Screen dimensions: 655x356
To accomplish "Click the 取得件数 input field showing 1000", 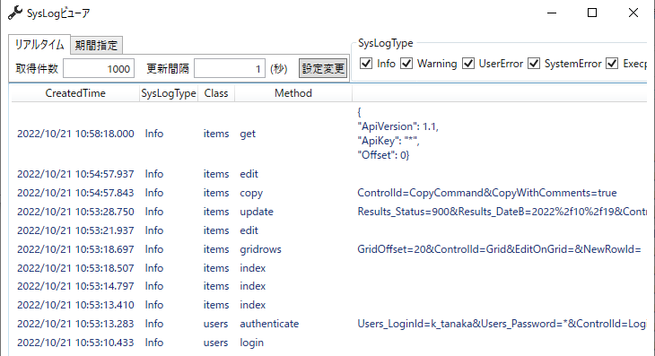I will click(99, 69).
